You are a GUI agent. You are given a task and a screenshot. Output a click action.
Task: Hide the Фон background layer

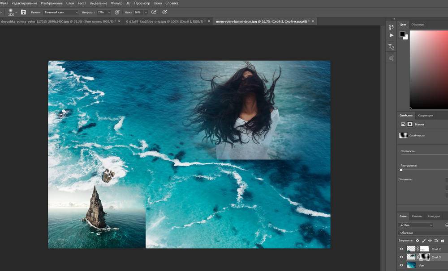401,265
